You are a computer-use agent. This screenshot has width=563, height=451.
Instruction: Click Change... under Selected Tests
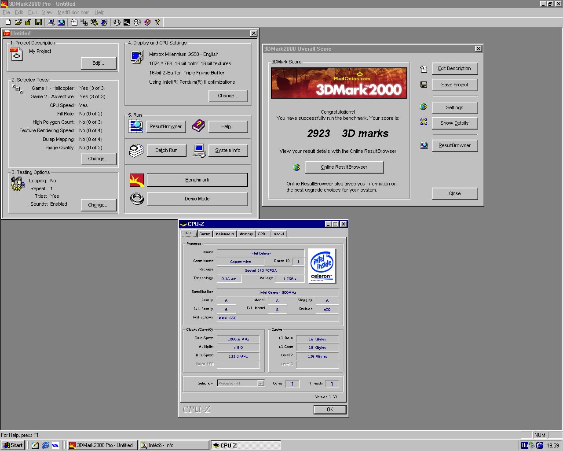coord(99,159)
